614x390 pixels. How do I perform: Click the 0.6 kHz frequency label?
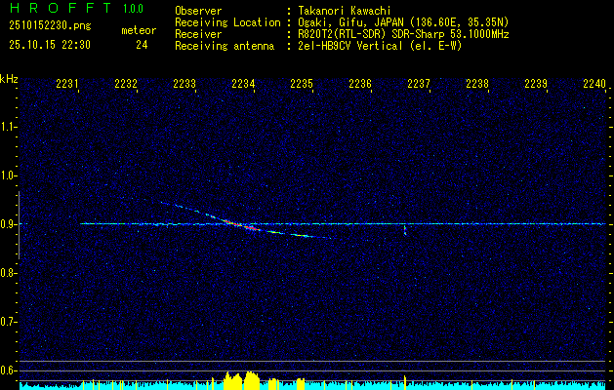[x=8, y=370]
